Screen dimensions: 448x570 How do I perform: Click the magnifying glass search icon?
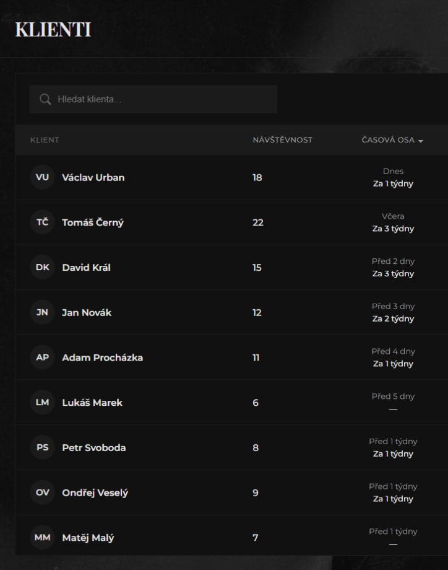pyautogui.click(x=45, y=99)
